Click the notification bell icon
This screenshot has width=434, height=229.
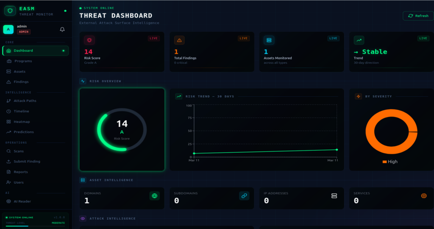coord(62,29)
